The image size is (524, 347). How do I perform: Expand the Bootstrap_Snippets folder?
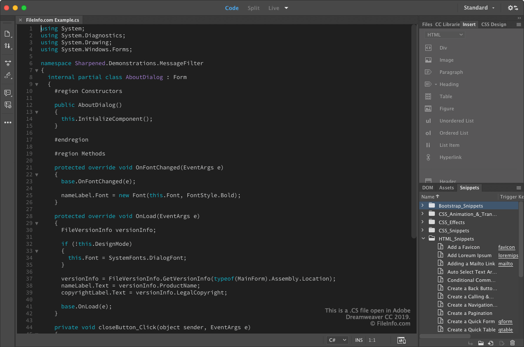(422, 205)
